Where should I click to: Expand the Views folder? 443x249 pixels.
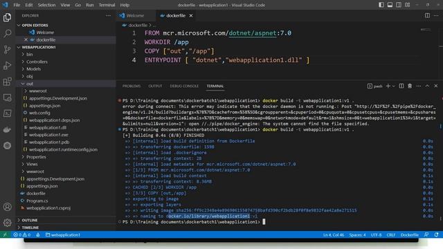tap(32, 164)
